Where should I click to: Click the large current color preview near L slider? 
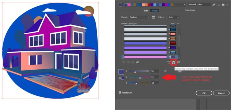pyautogui.click(x=121, y=72)
